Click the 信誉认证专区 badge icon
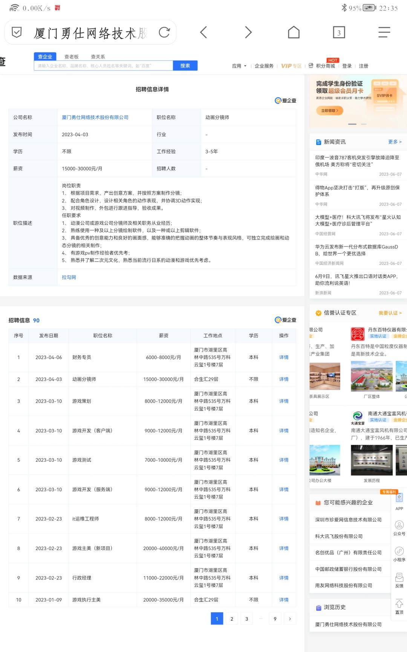 (x=318, y=313)
